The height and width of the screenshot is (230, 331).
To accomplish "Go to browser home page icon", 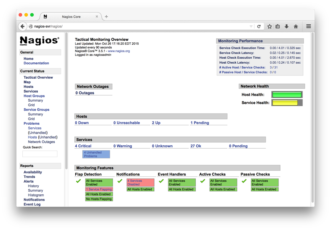I will coord(296,26).
